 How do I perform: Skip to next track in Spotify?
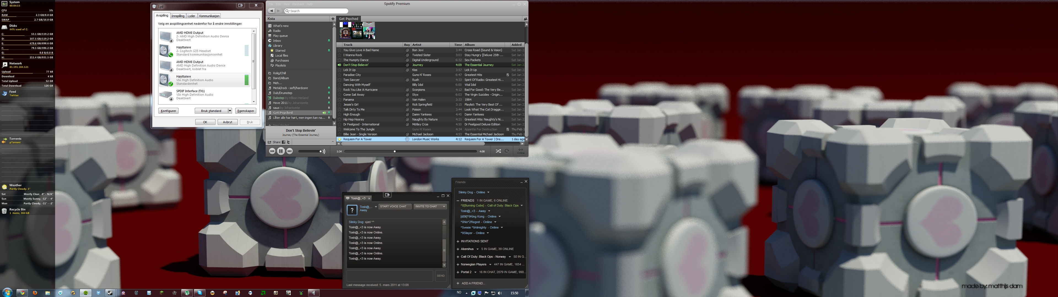[x=290, y=151]
